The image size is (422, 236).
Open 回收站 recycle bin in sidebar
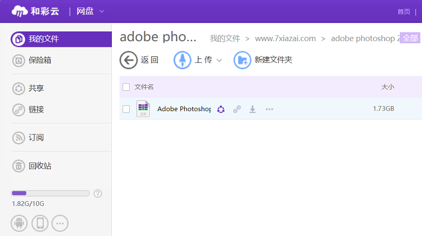pyautogui.click(x=40, y=166)
